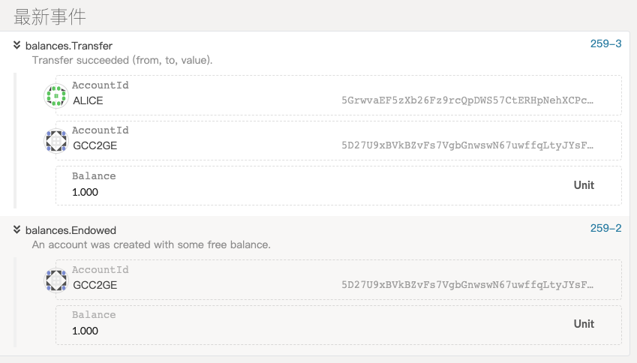The image size is (637, 363).
Task: Click GCC2GE's identicon in the Endowed event
Action: (56, 280)
